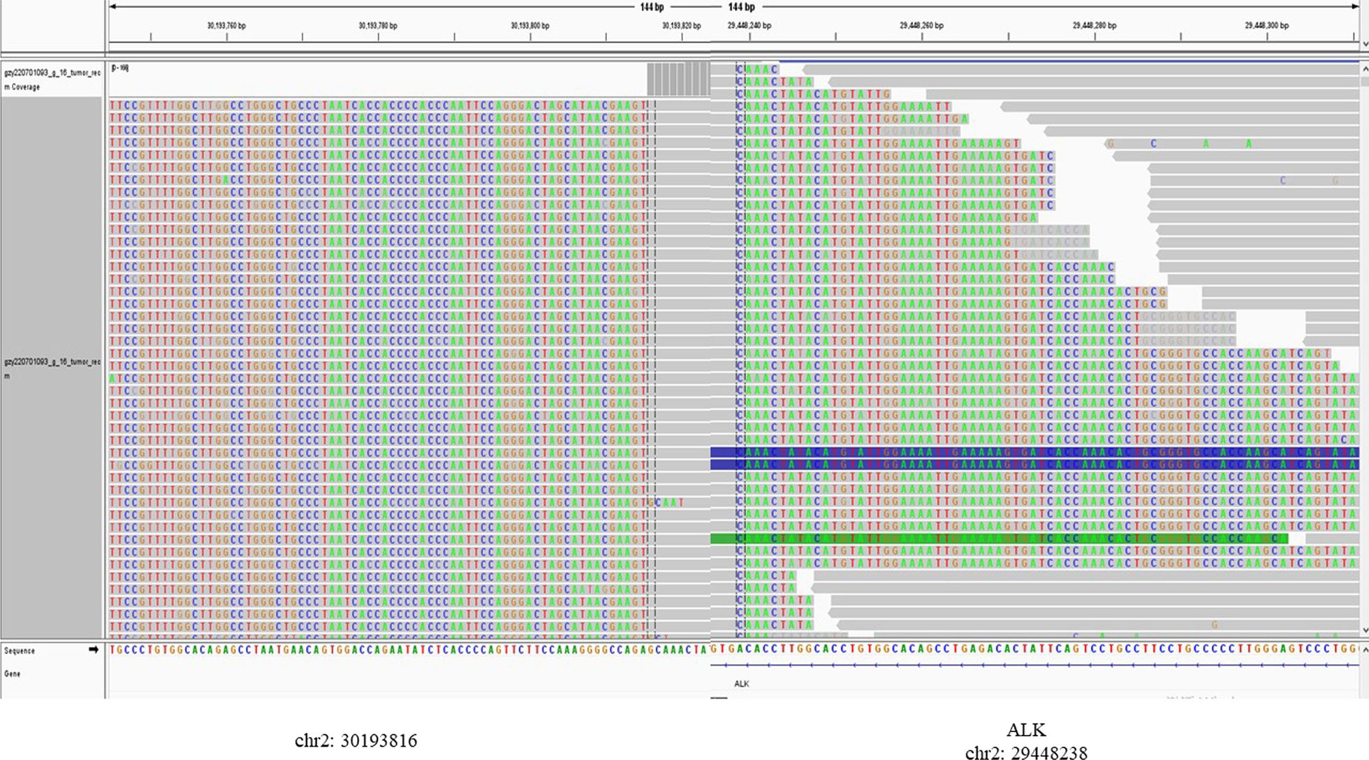Click the coverage data range label
Image resolution: width=1369 pixels, height=760 pixels.
pos(119,68)
